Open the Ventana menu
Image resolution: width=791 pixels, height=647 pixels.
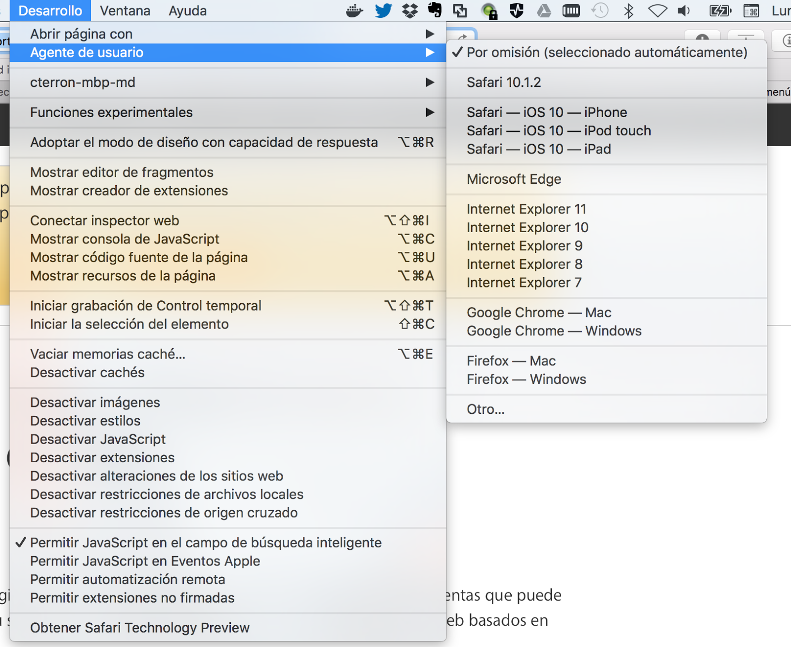125,10
